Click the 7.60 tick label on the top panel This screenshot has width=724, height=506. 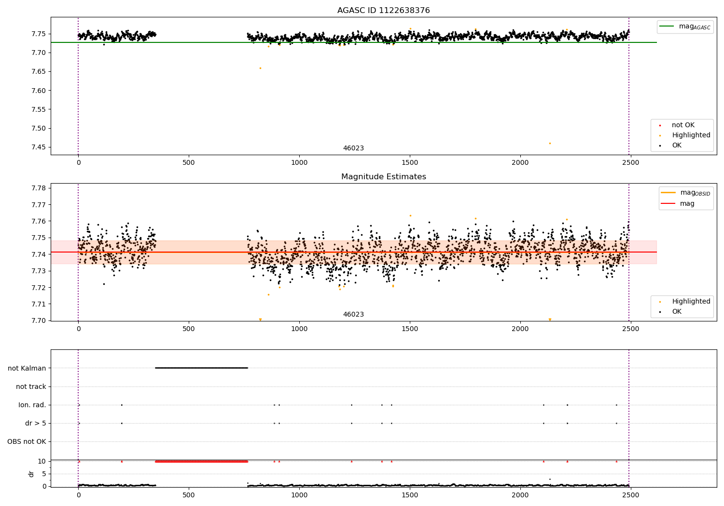pyautogui.click(x=38, y=91)
